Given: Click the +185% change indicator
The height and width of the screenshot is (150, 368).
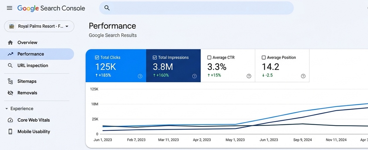Looking at the screenshot, I should 103,75.
